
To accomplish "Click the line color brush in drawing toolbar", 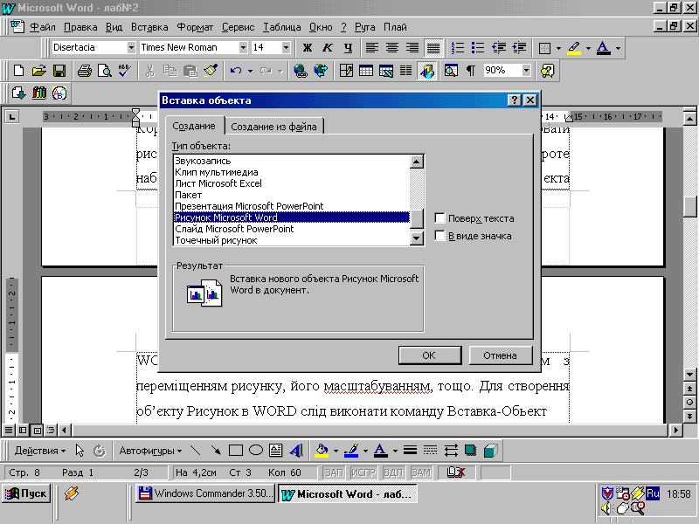I will coord(352,451).
